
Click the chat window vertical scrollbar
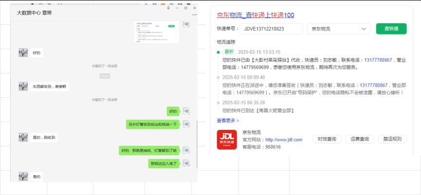pos(197,145)
